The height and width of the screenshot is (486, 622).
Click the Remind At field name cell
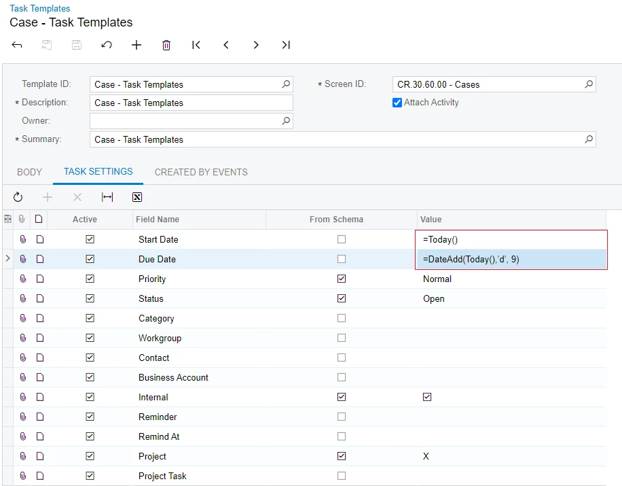tap(199, 436)
